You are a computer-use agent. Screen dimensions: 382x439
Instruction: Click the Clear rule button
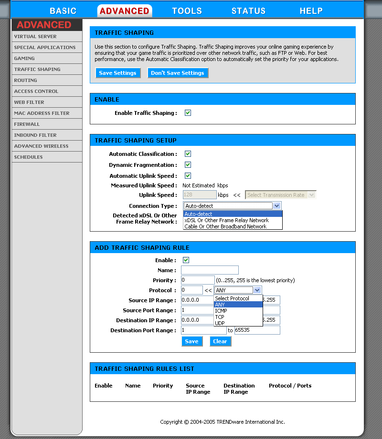(x=220, y=341)
